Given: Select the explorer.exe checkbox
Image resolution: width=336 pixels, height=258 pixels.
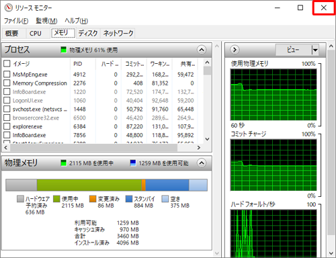Looking at the screenshot, I should 7,126.
